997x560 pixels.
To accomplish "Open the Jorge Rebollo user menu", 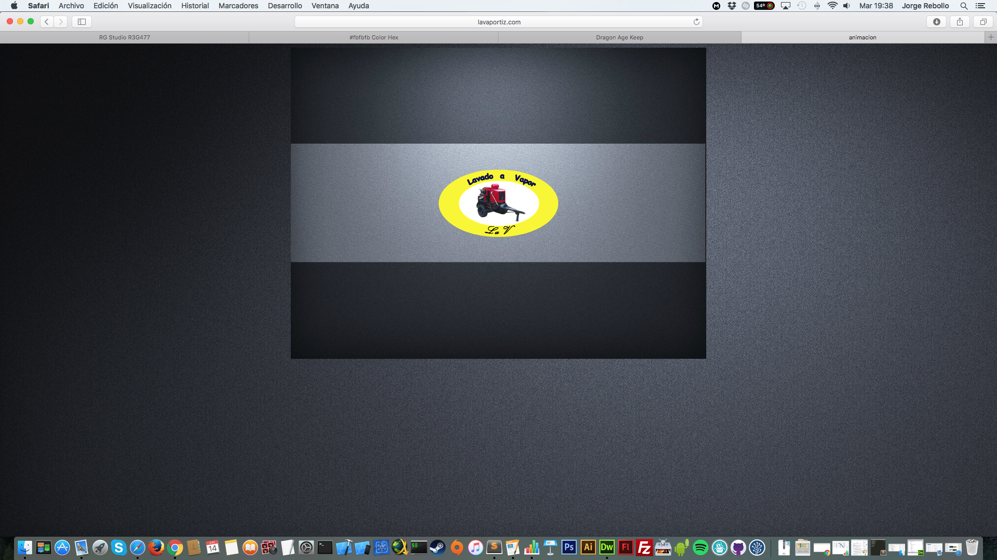I will click(925, 6).
